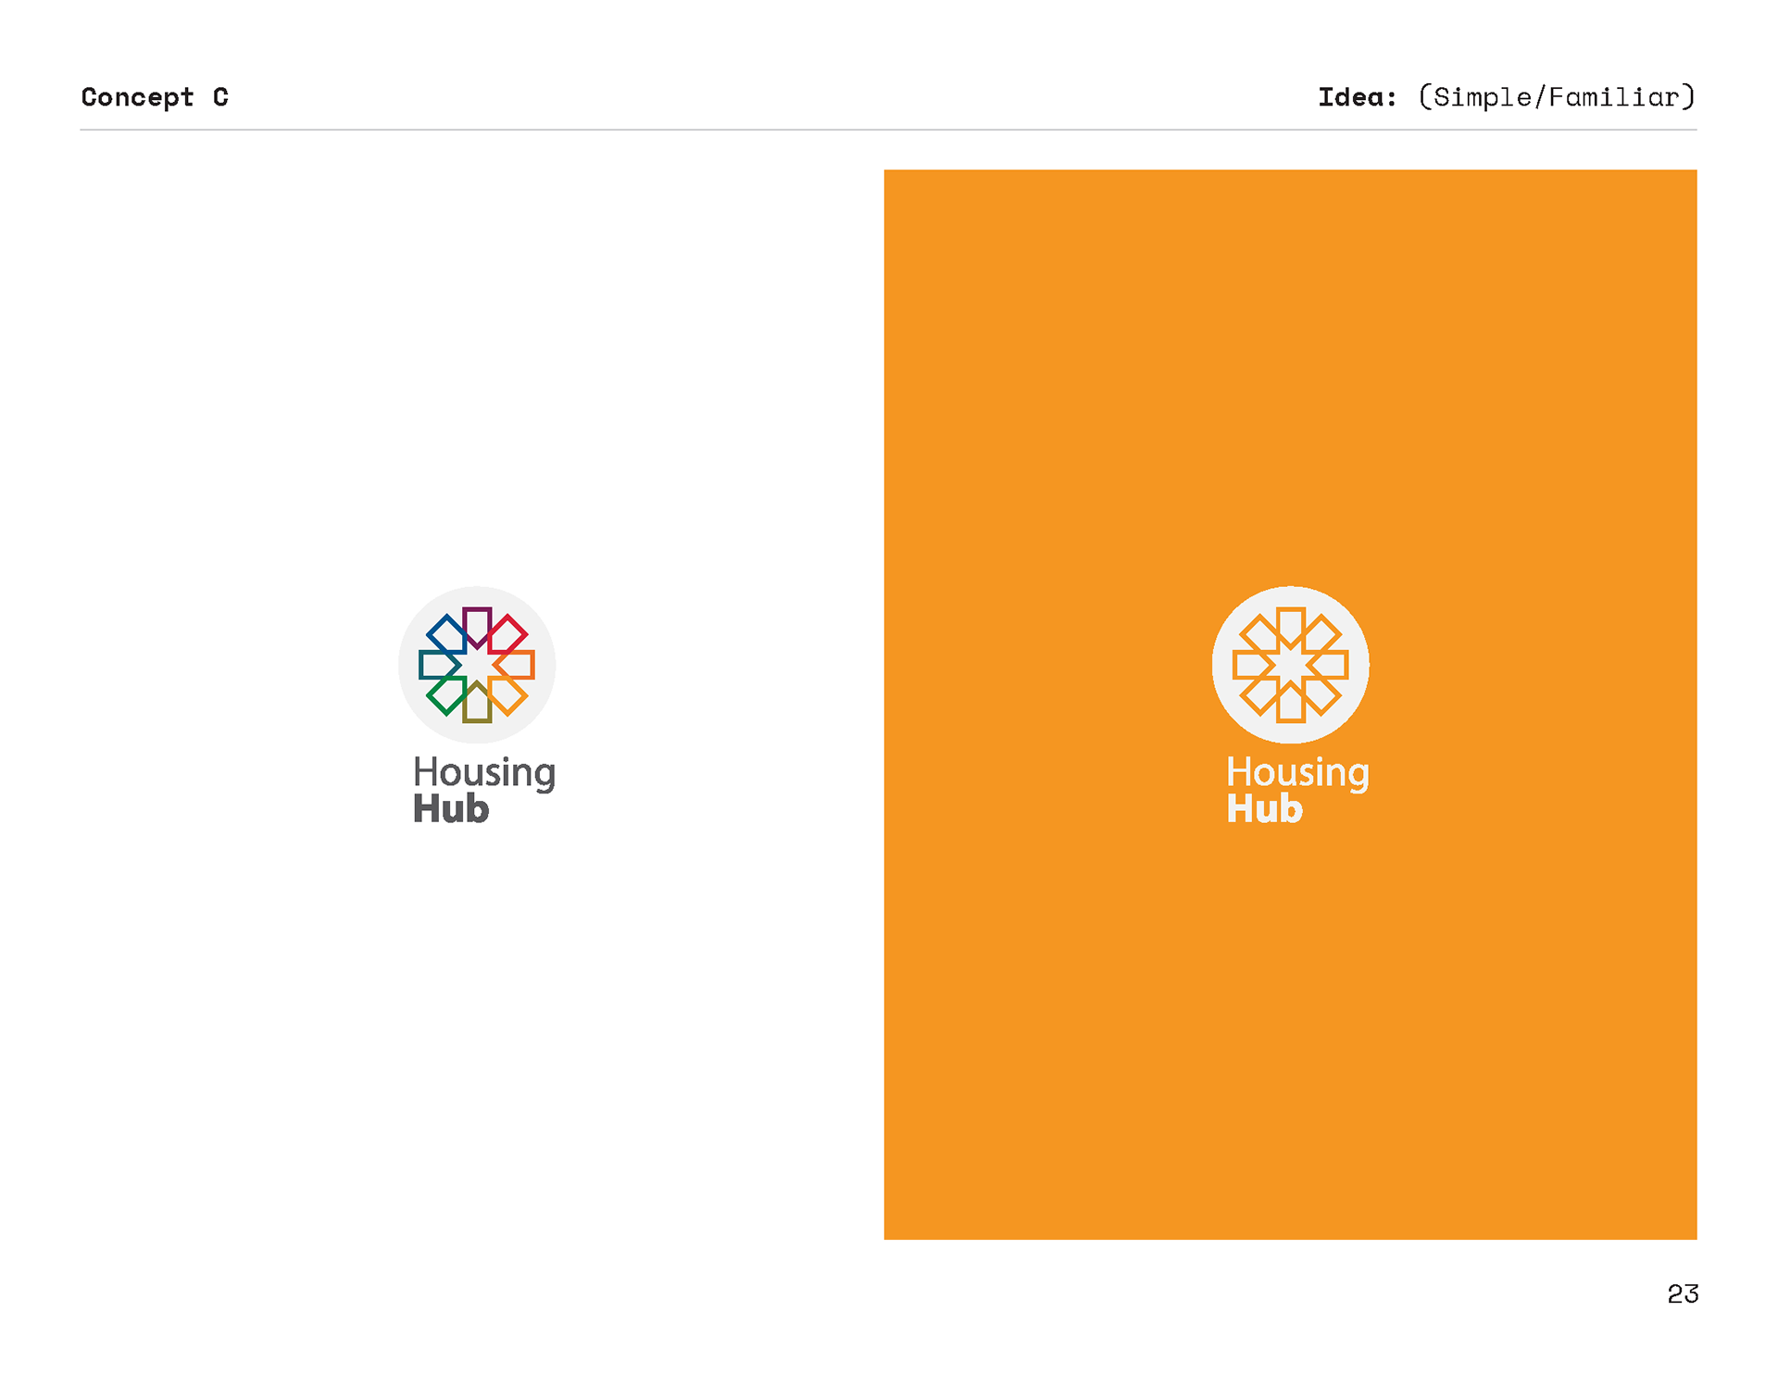Click the 'Idea:' bold label

1358,97
